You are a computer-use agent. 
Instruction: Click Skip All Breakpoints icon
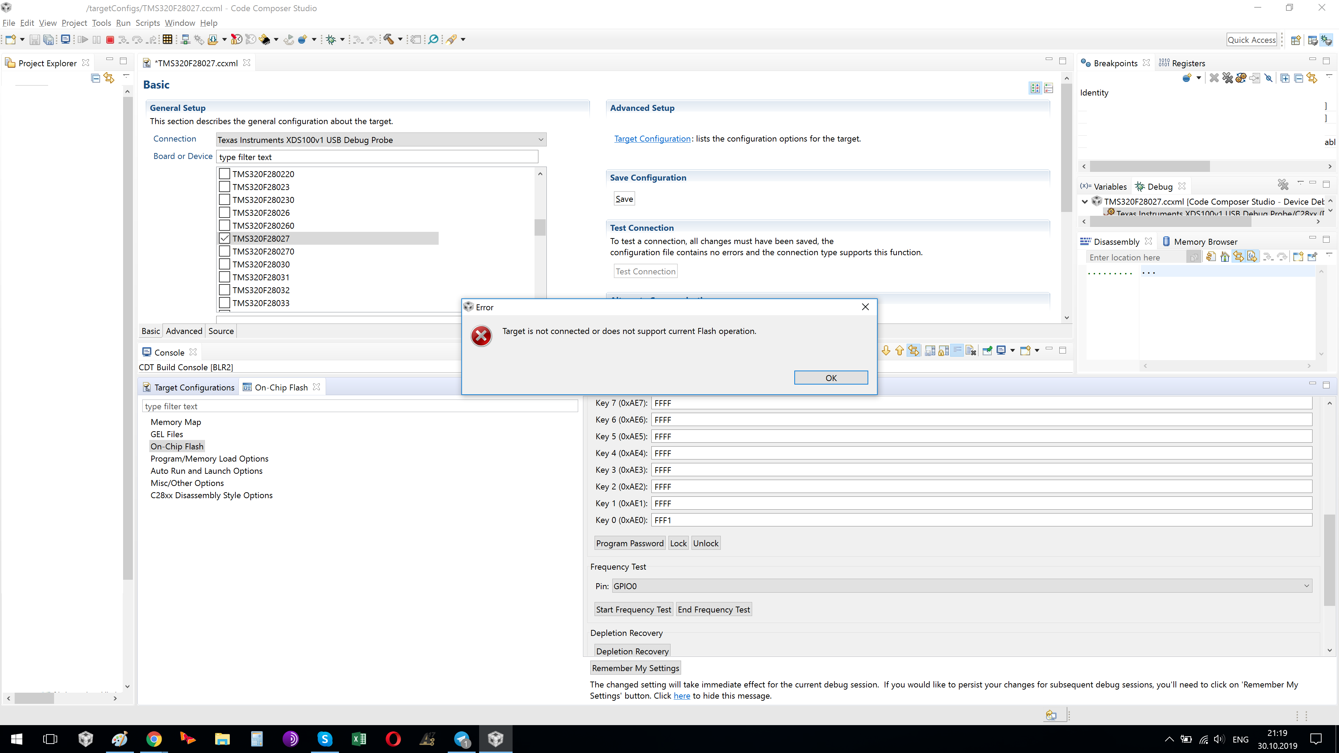(x=1268, y=78)
